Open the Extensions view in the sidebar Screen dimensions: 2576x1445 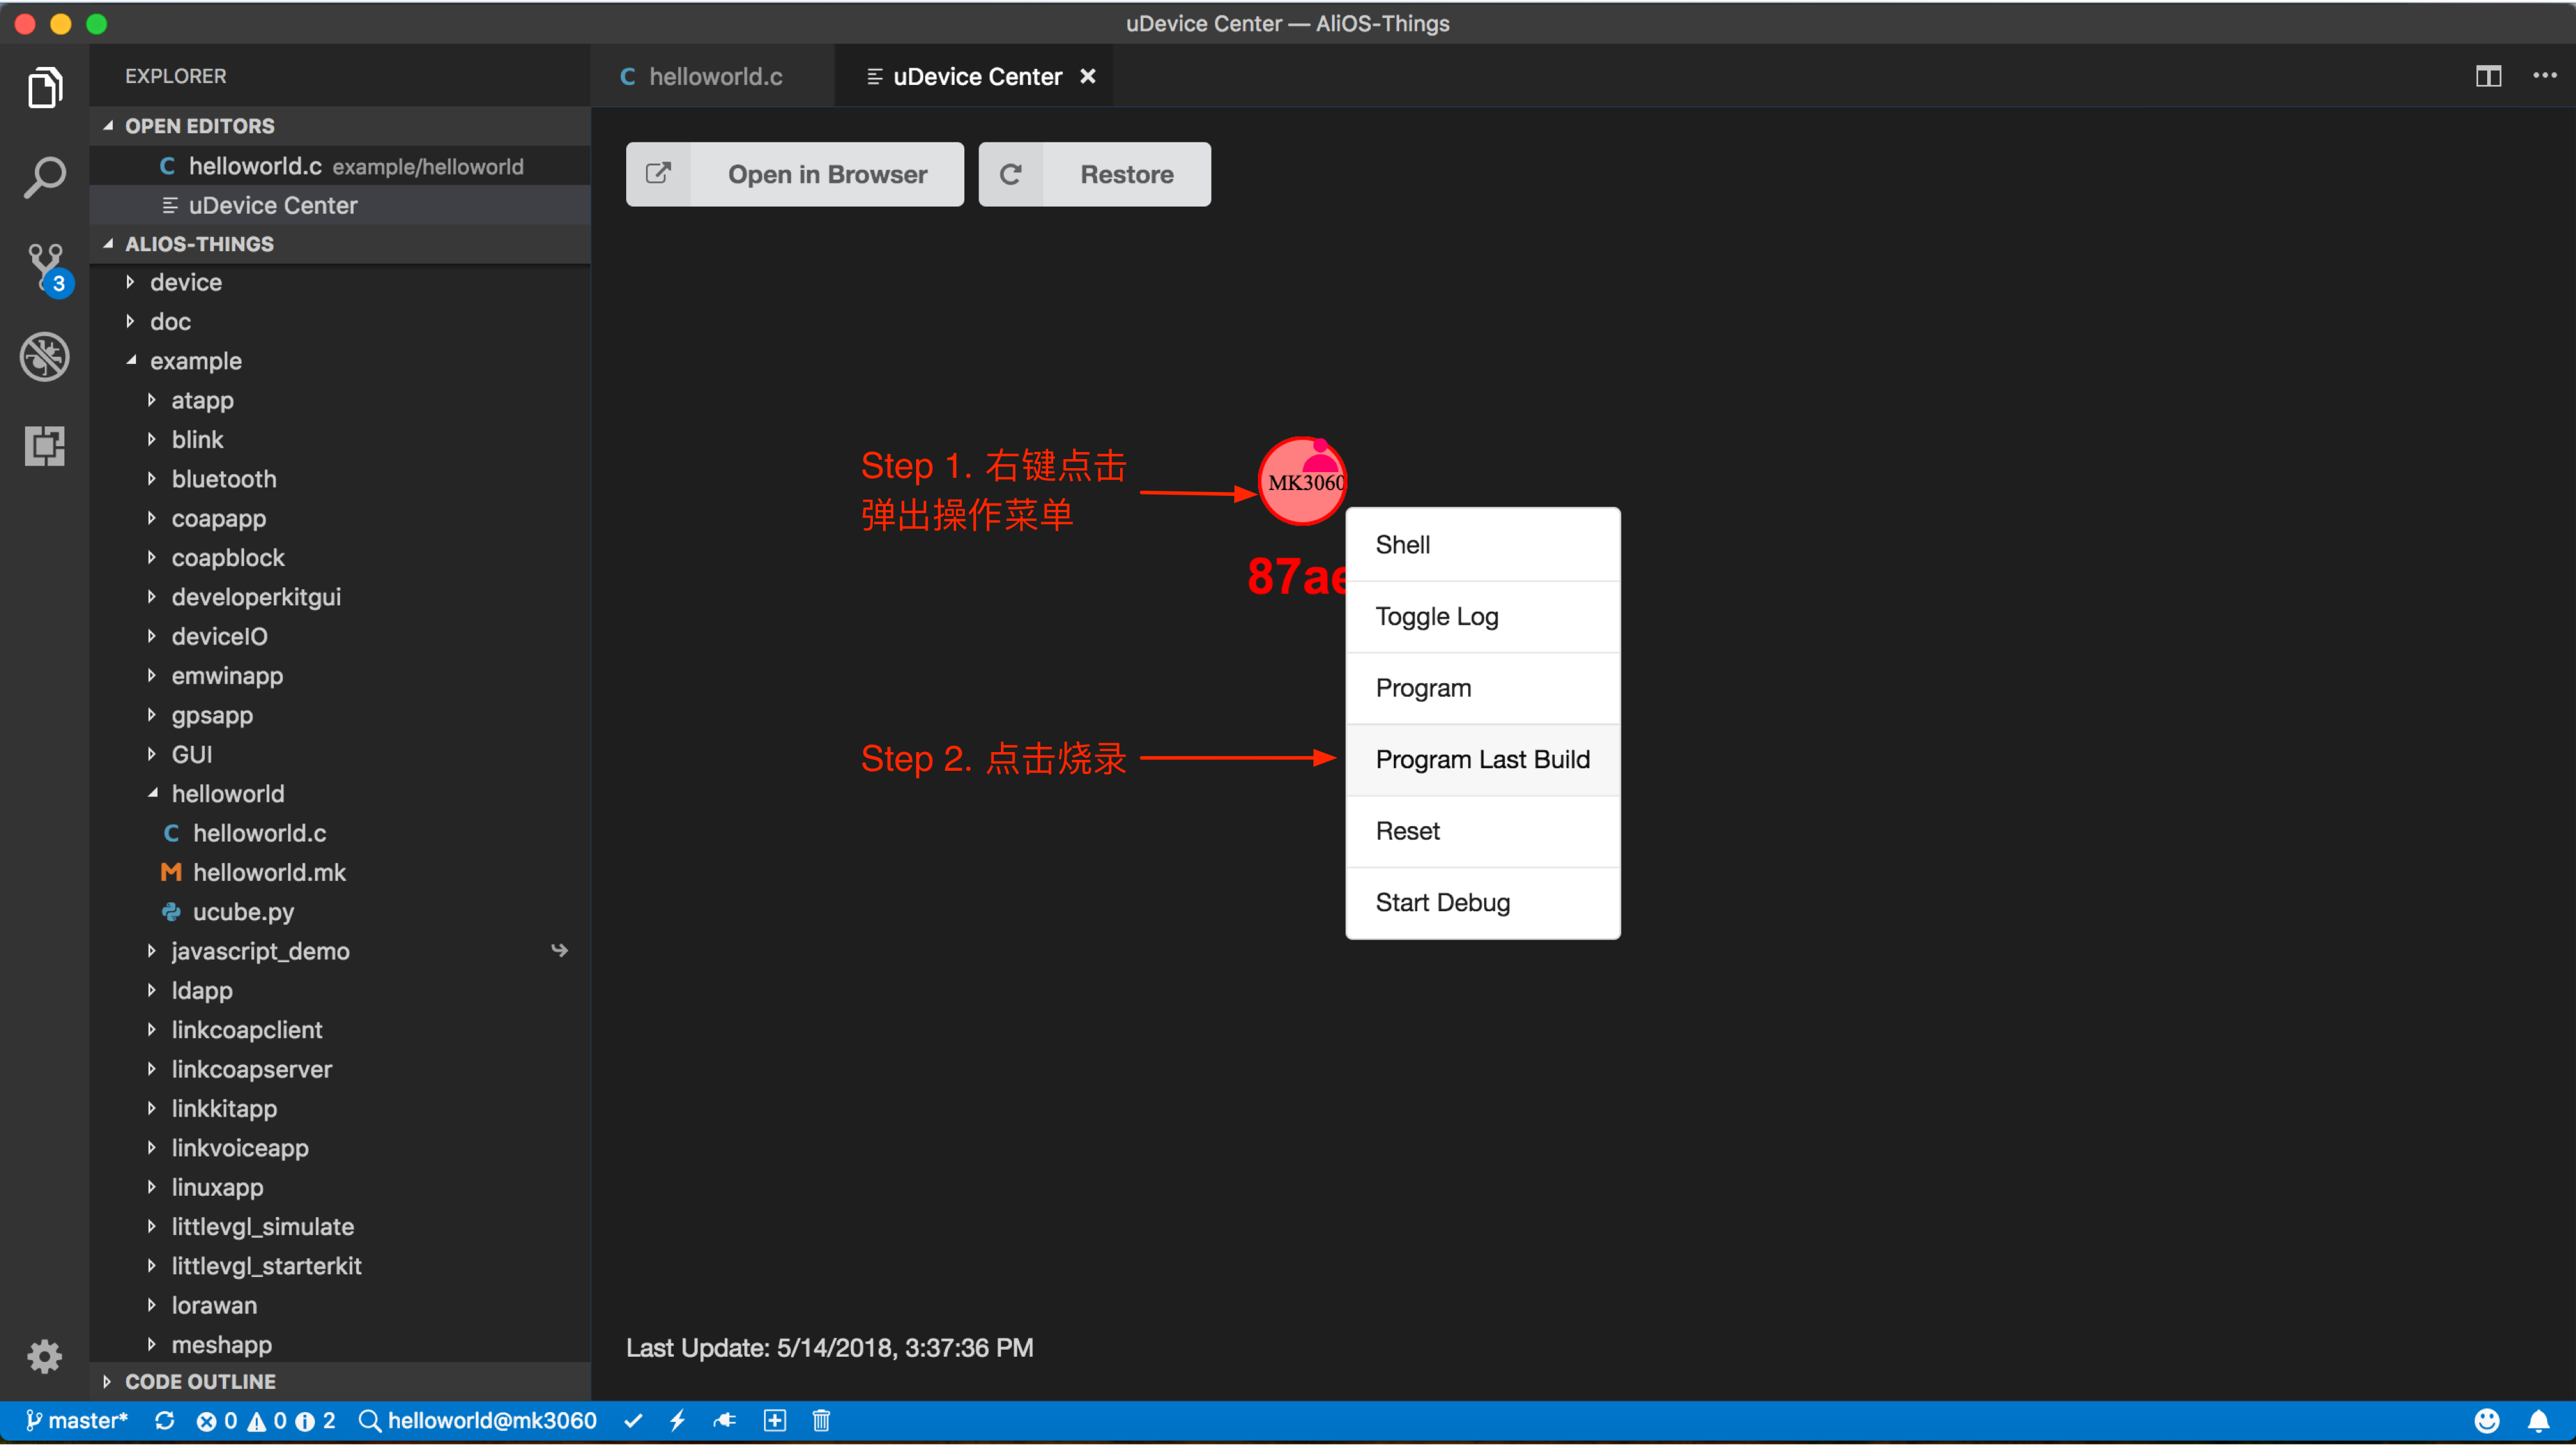click(x=45, y=446)
